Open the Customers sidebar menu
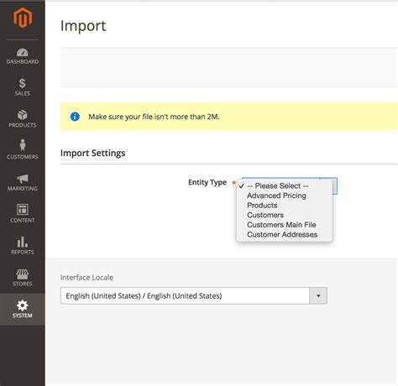The width and height of the screenshot is (398, 386). pyautogui.click(x=23, y=150)
